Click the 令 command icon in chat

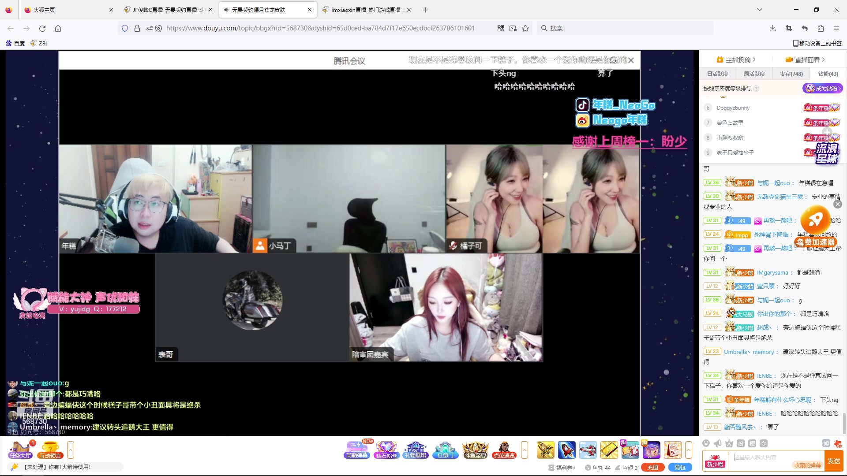point(764,443)
